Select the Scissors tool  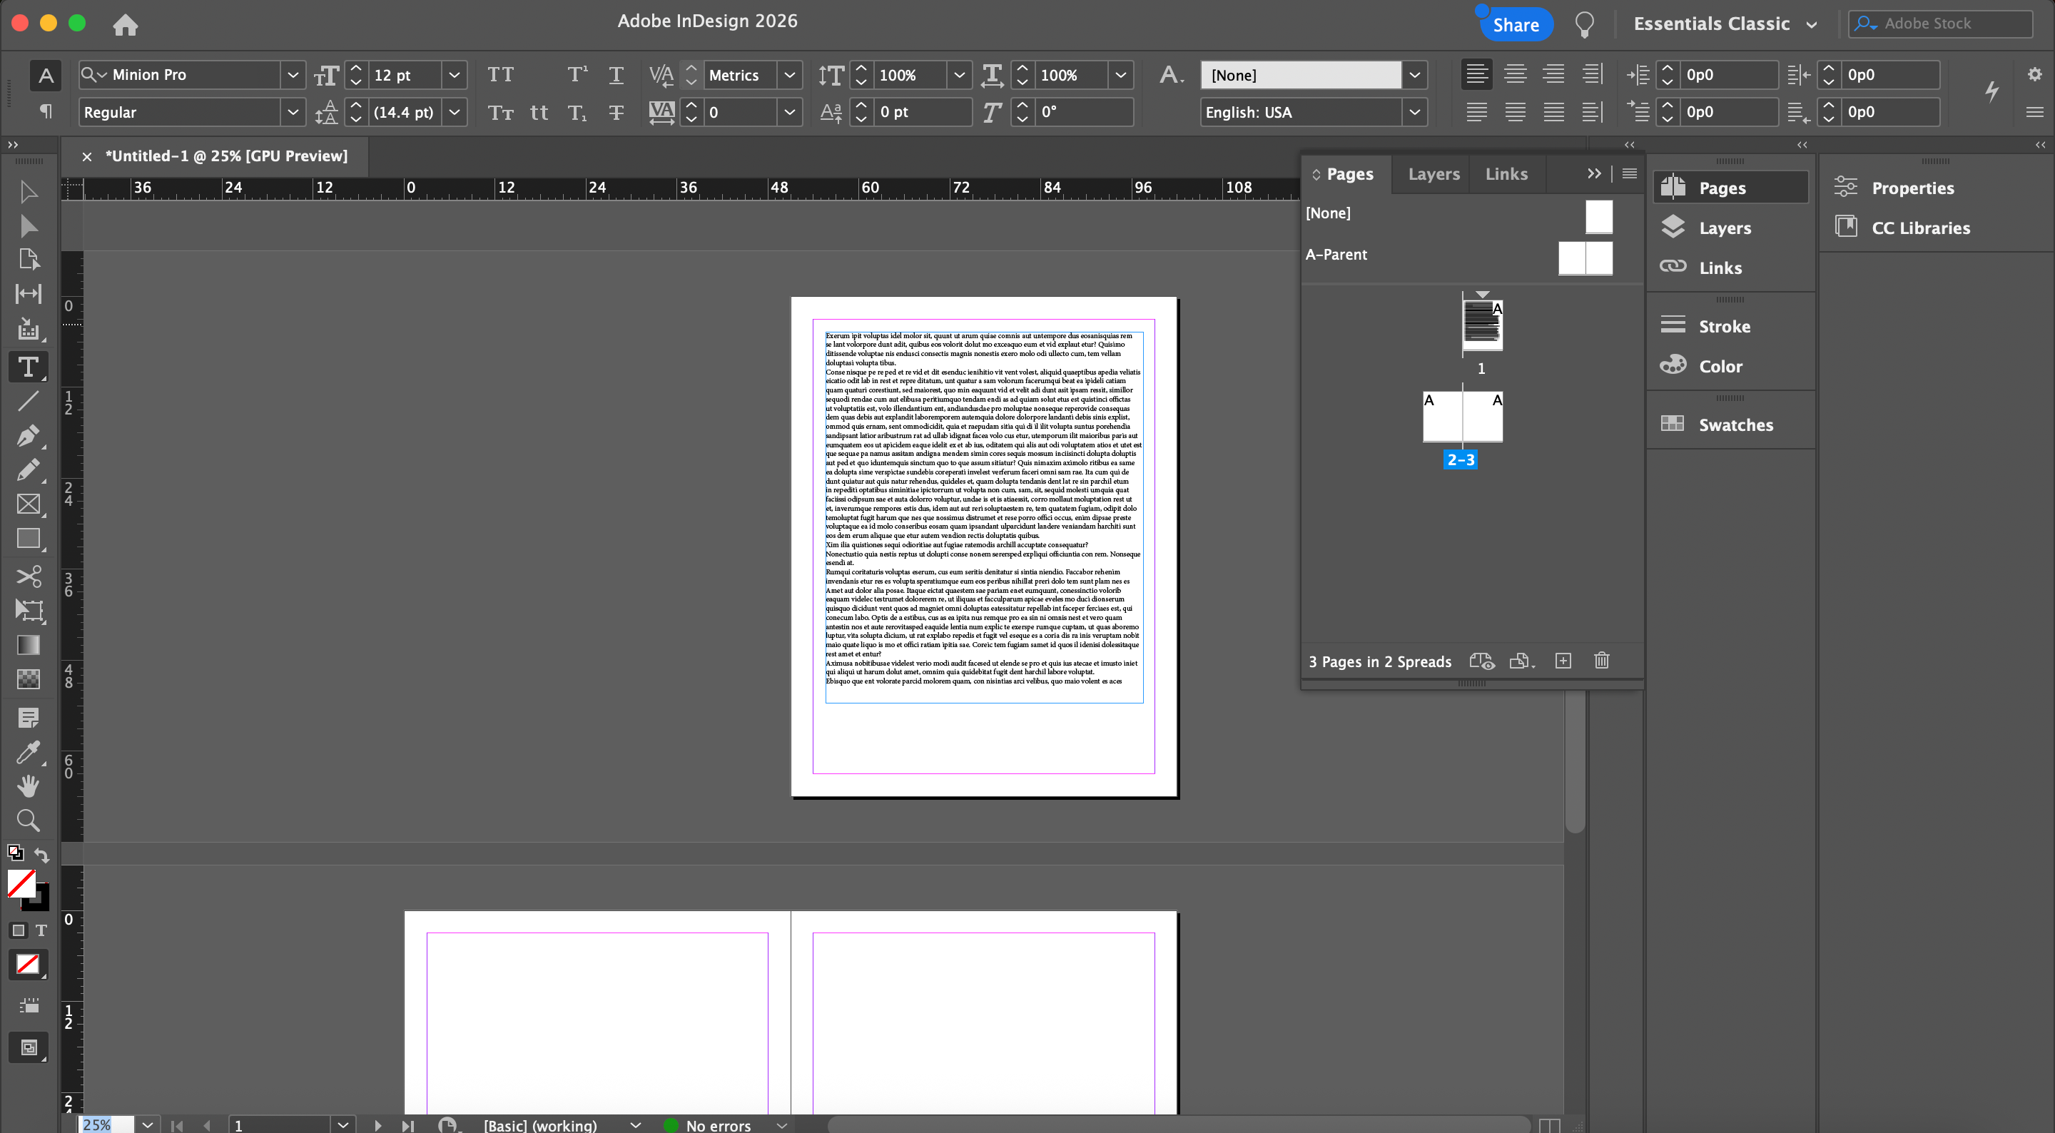[x=27, y=576]
